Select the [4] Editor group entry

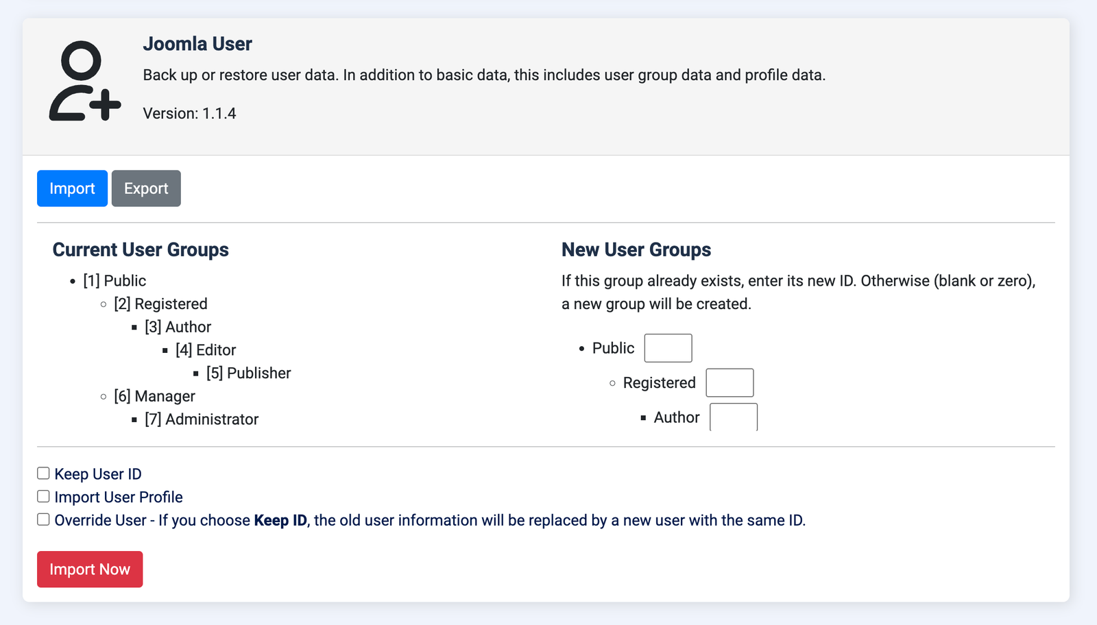click(206, 350)
